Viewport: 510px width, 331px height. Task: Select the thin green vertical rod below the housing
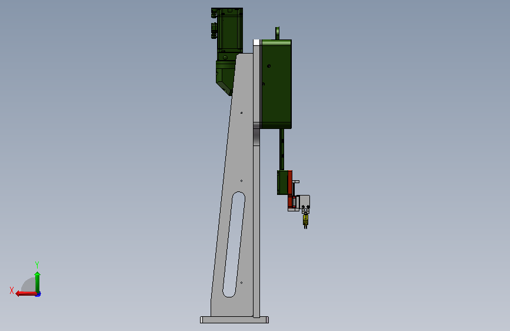point(282,149)
